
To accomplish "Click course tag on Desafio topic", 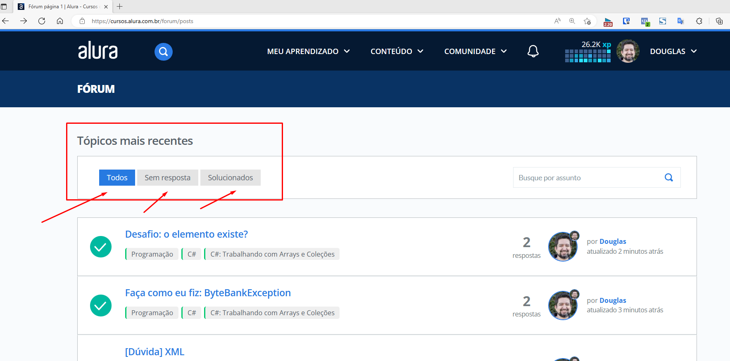I will pyautogui.click(x=272, y=254).
